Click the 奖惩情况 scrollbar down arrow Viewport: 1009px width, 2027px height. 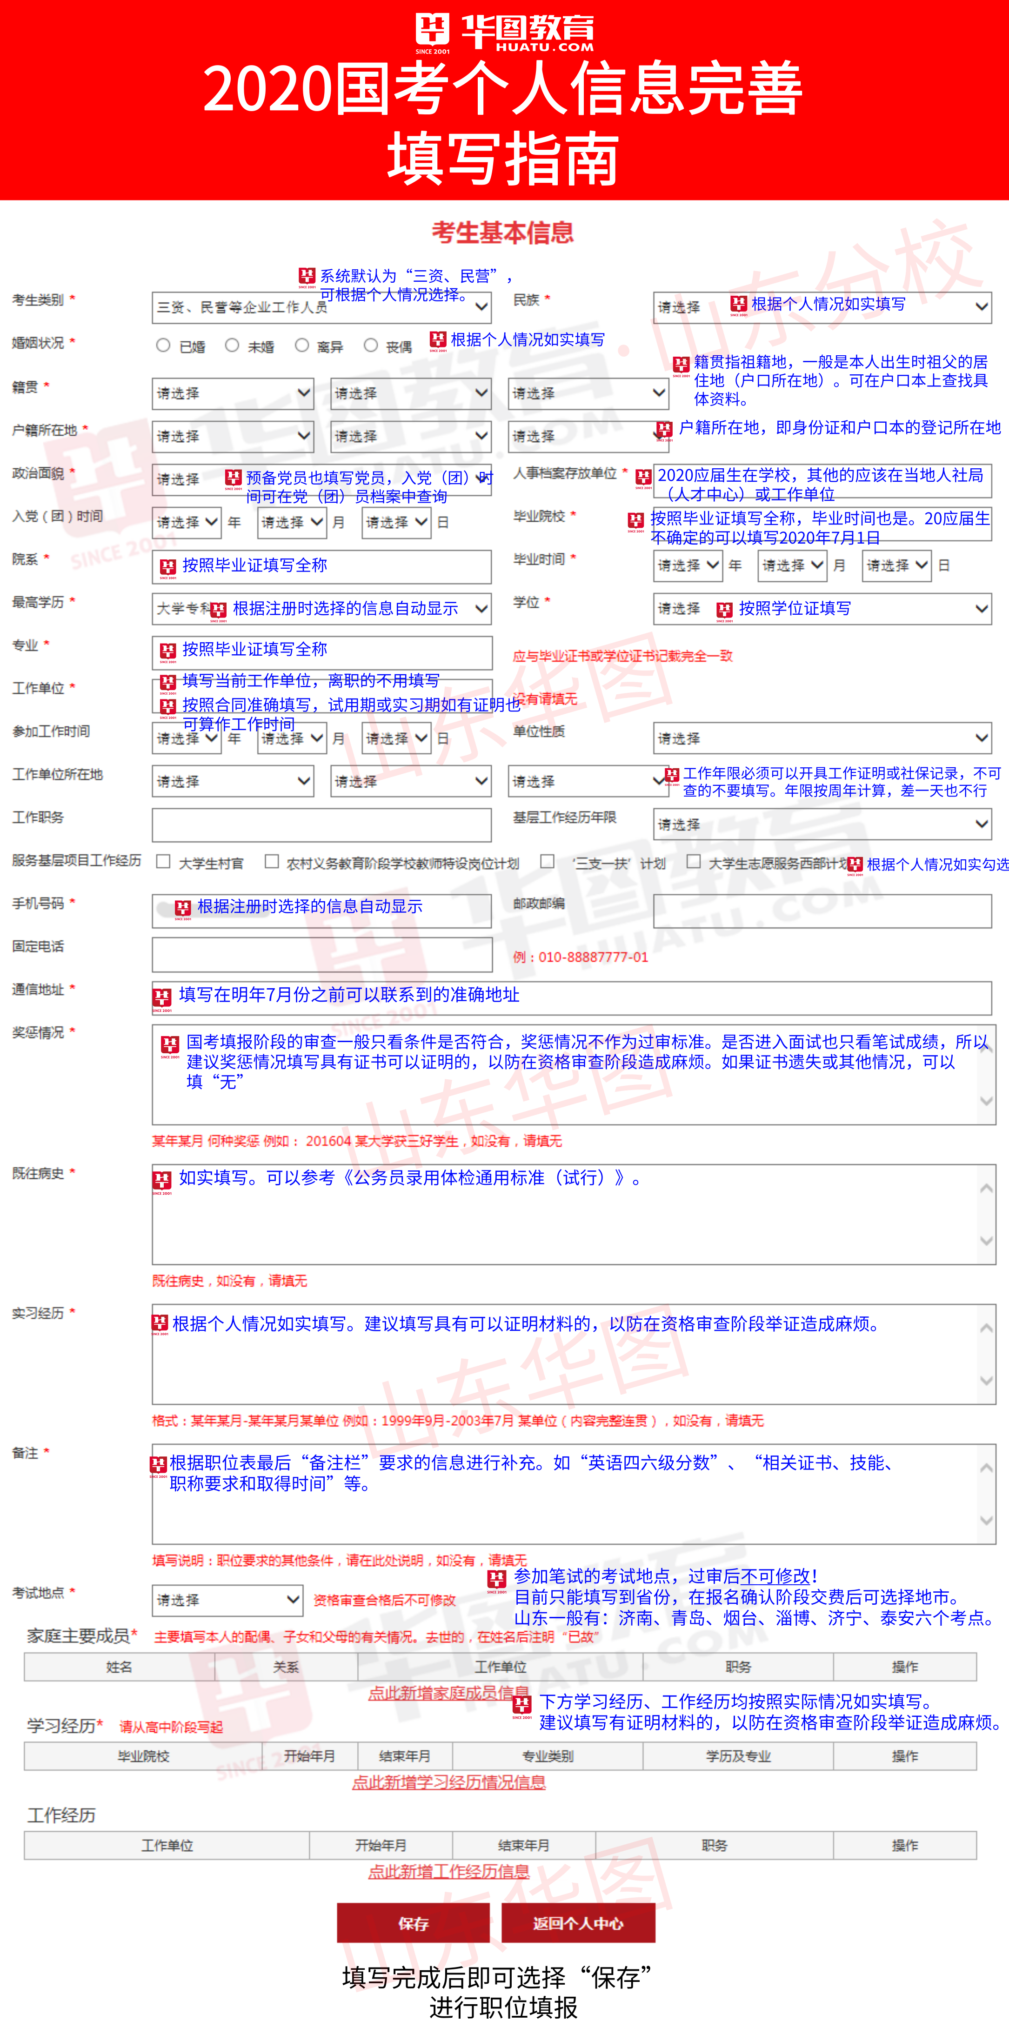tap(986, 1101)
